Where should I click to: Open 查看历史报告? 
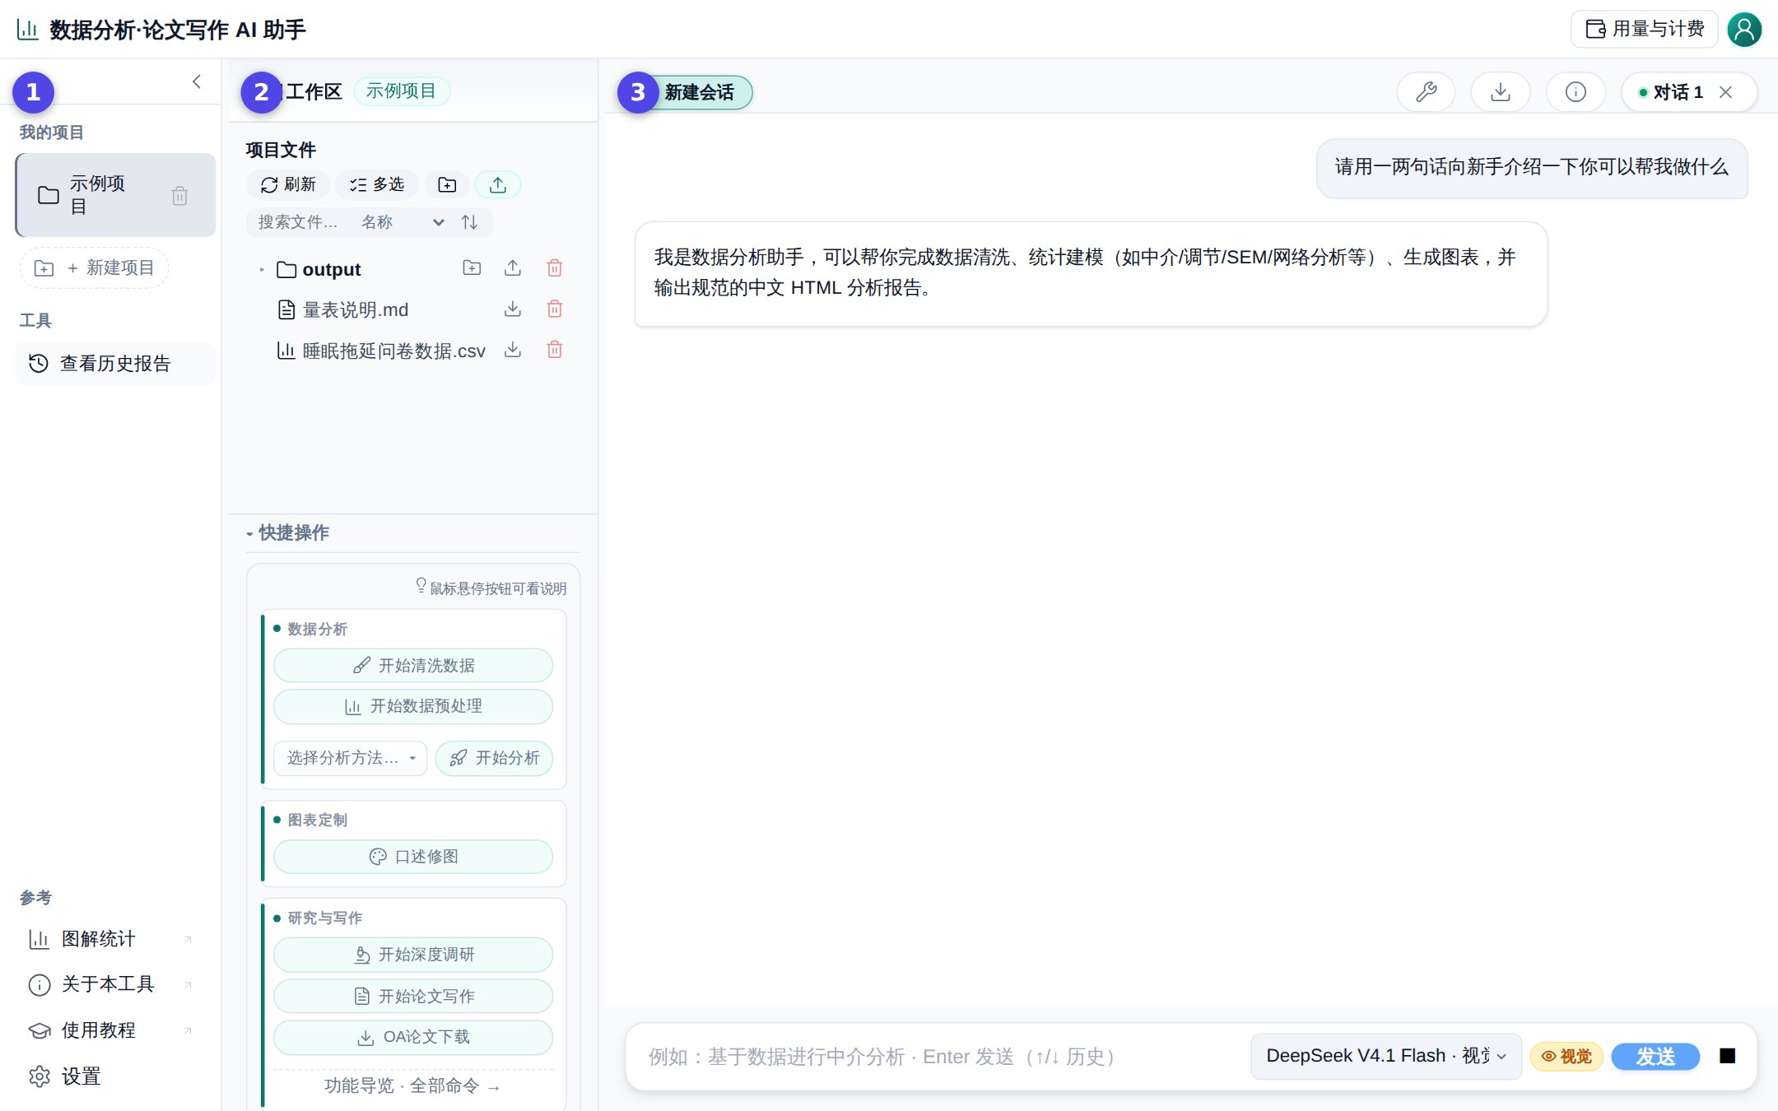pyautogui.click(x=115, y=364)
